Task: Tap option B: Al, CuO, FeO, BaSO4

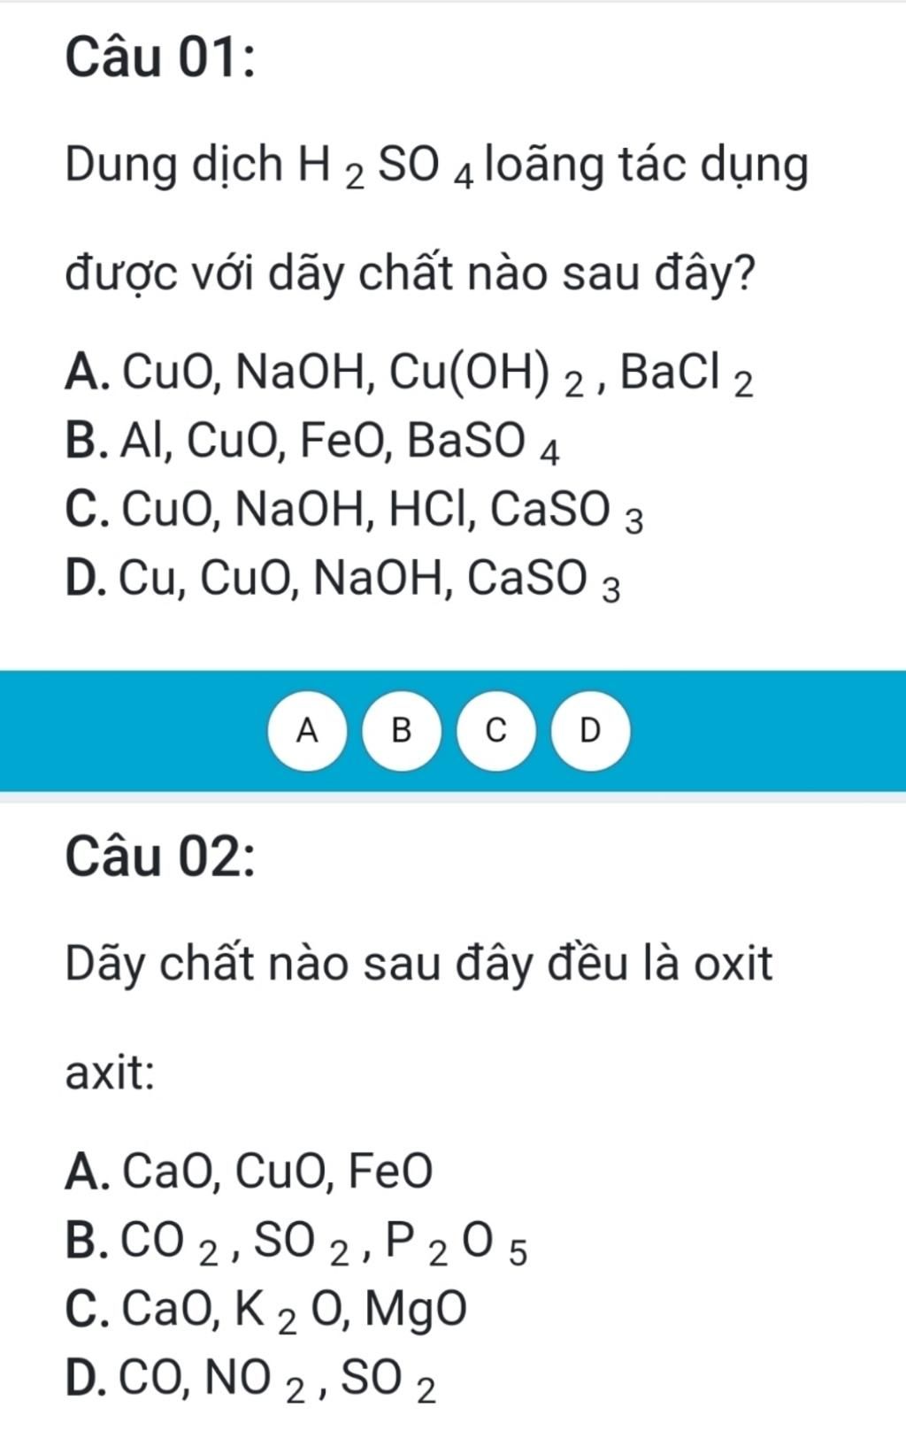Action: point(313,442)
